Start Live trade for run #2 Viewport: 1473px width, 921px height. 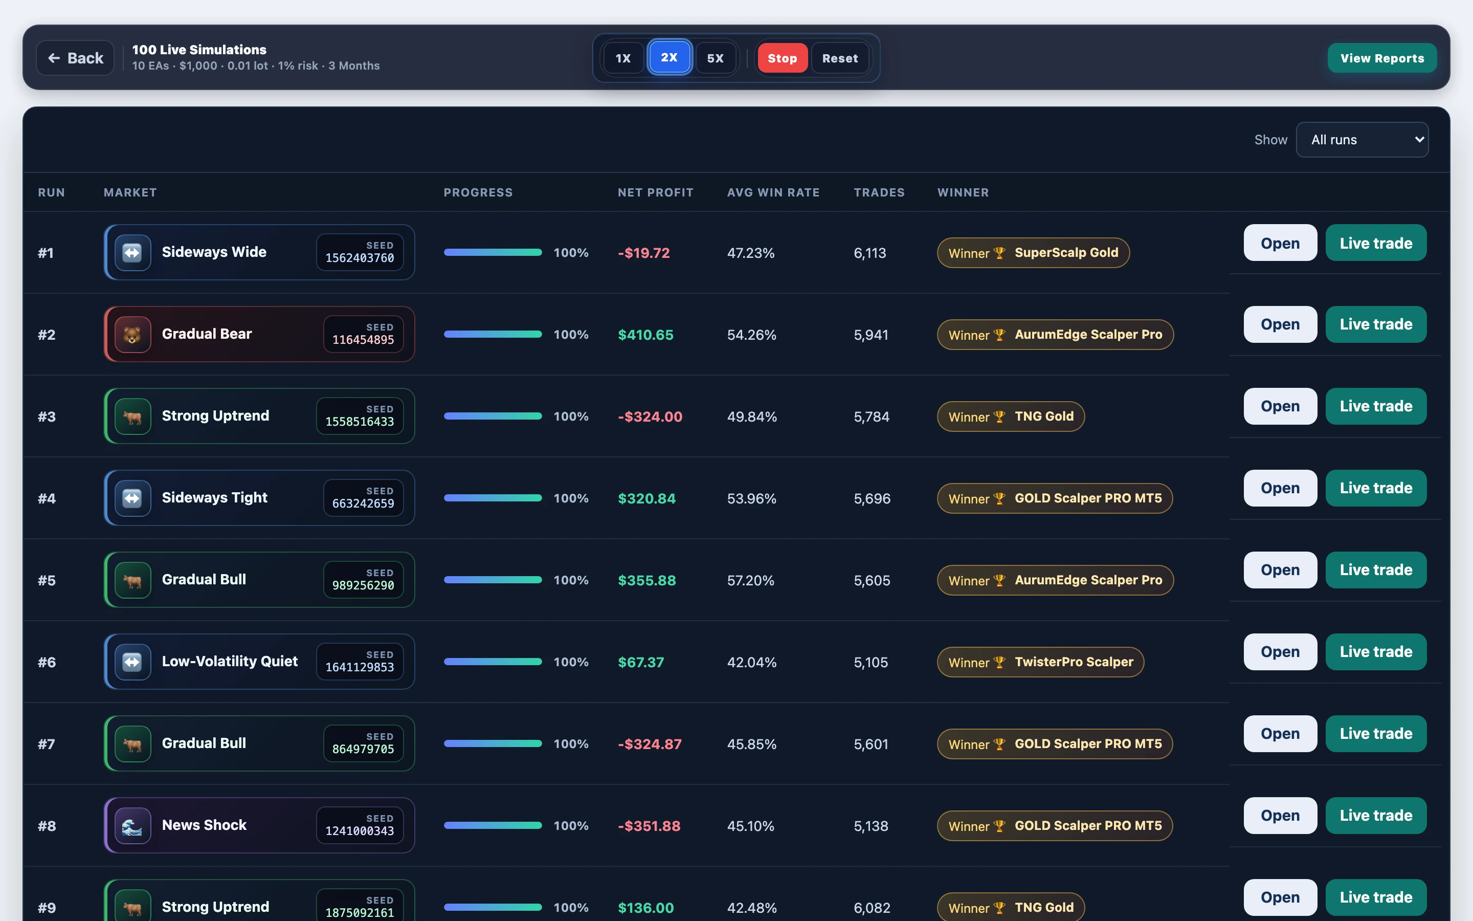tap(1376, 324)
